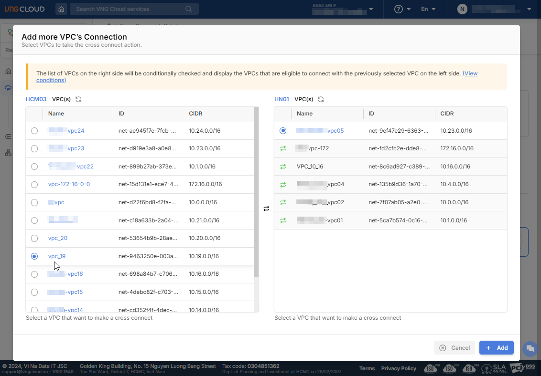This screenshot has width=541, height=376.
Task: Click the Name column header in the HCM03 table
Action: click(56, 114)
